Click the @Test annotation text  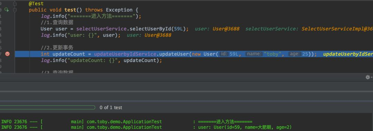click(x=36, y=4)
